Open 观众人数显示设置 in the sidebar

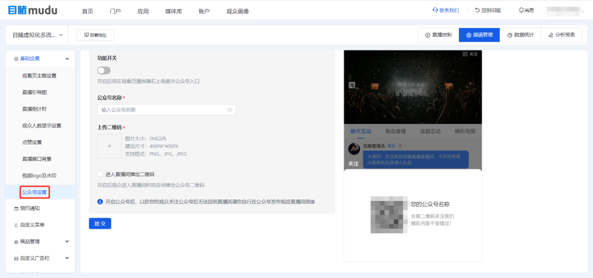click(x=41, y=125)
